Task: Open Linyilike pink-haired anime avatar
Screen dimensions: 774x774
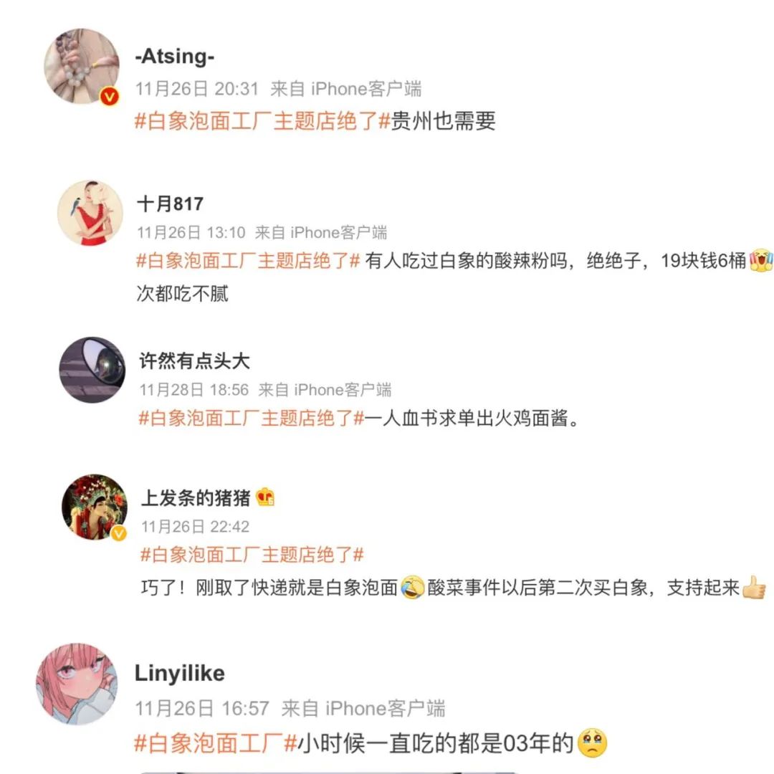Action: click(77, 684)
